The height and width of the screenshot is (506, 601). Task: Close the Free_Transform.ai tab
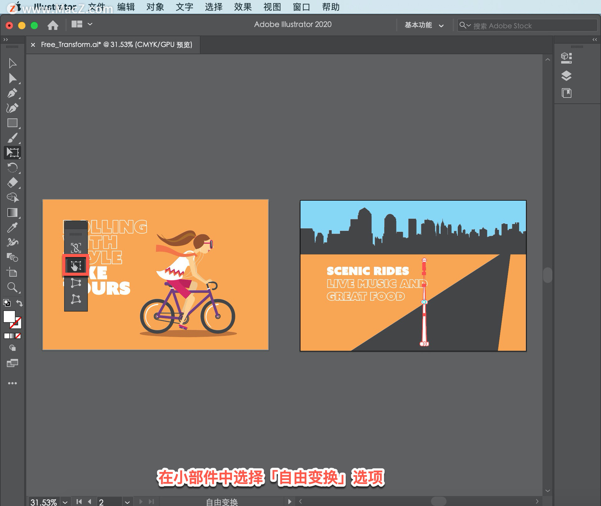(33, 45)
